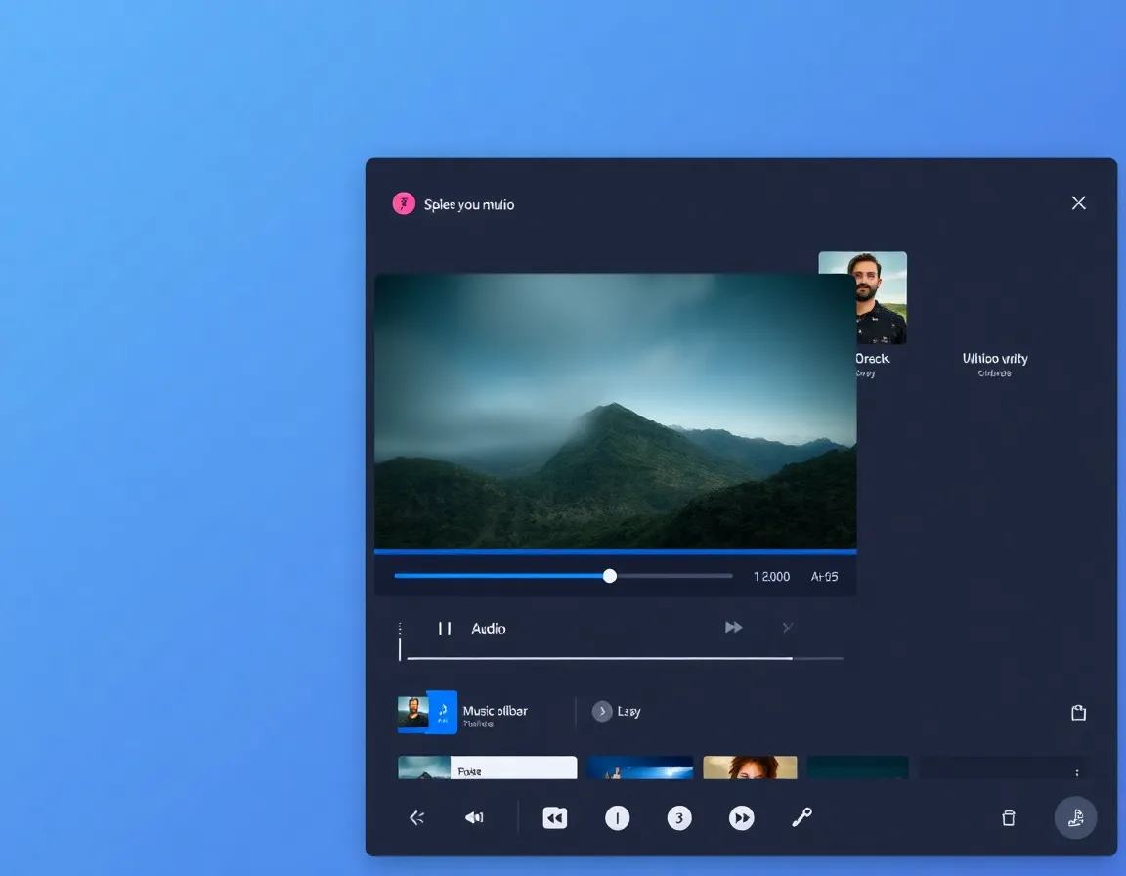Screen dimensions: 1126x876
Task: Click the clipboard icon beside the music row
Action: (x=1078, y=713)
